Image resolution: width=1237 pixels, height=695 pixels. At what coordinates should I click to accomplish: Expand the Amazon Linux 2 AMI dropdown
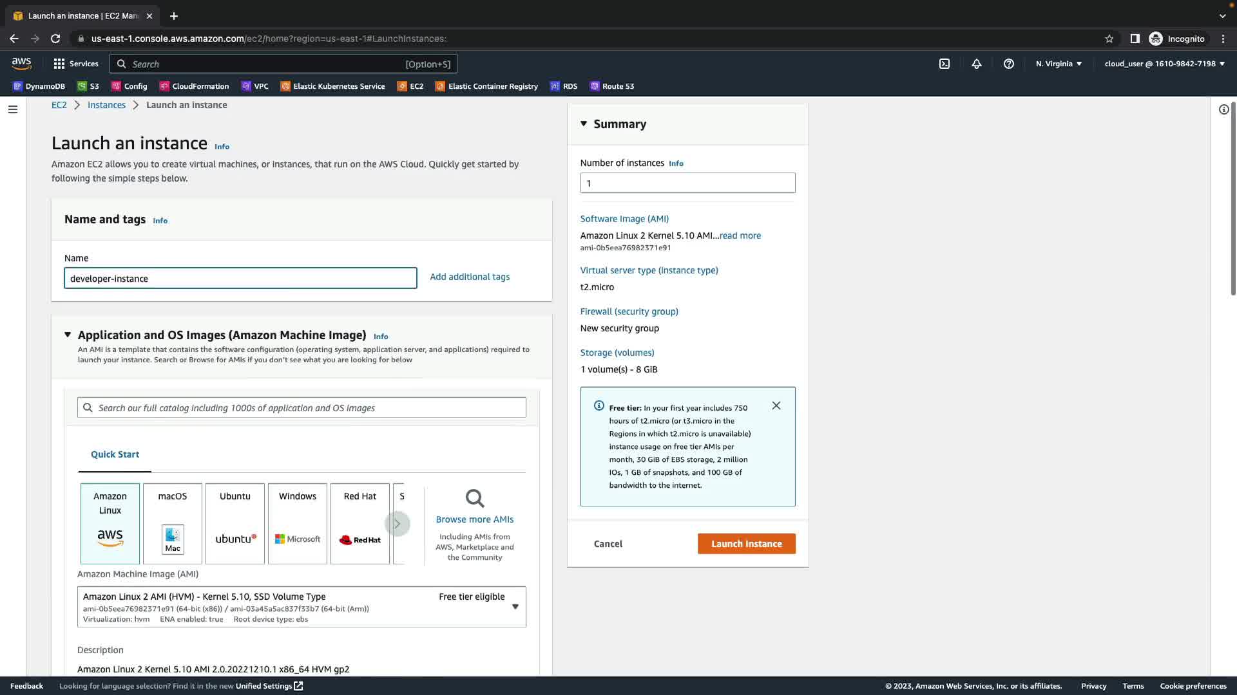(515, 606)
